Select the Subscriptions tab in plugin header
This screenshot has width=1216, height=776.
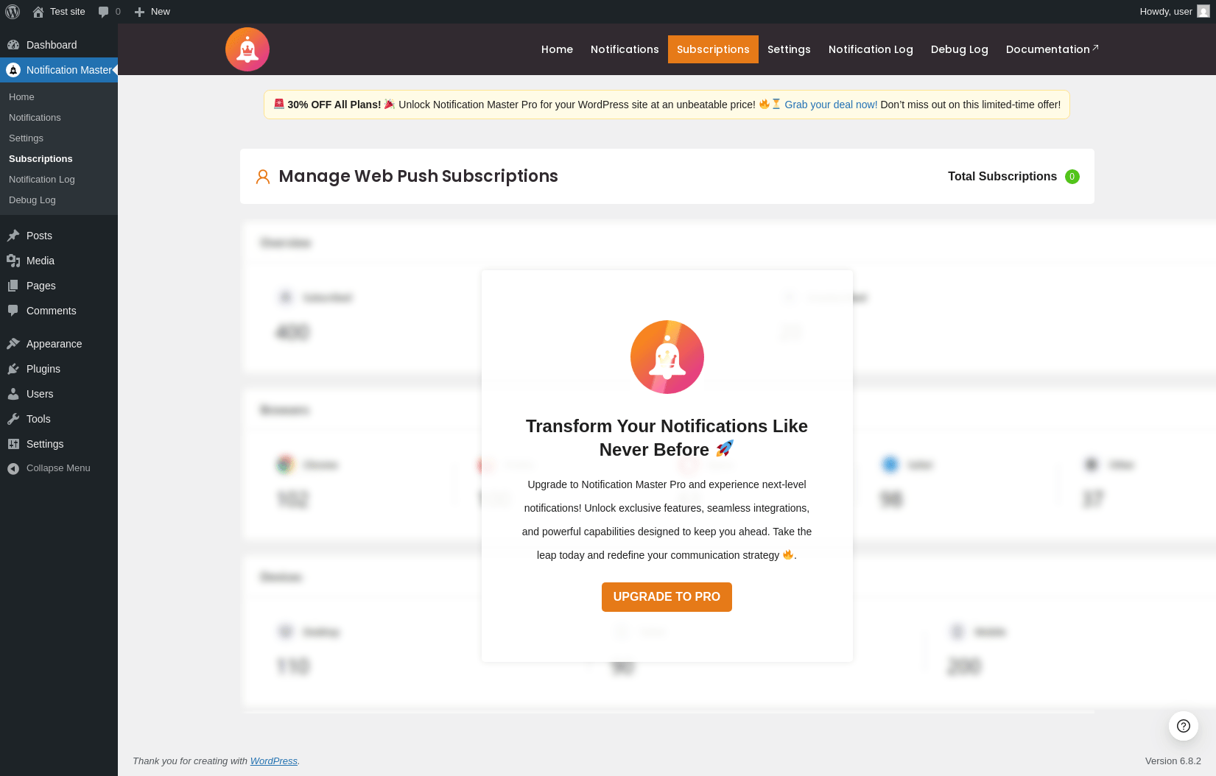point(713,49)
